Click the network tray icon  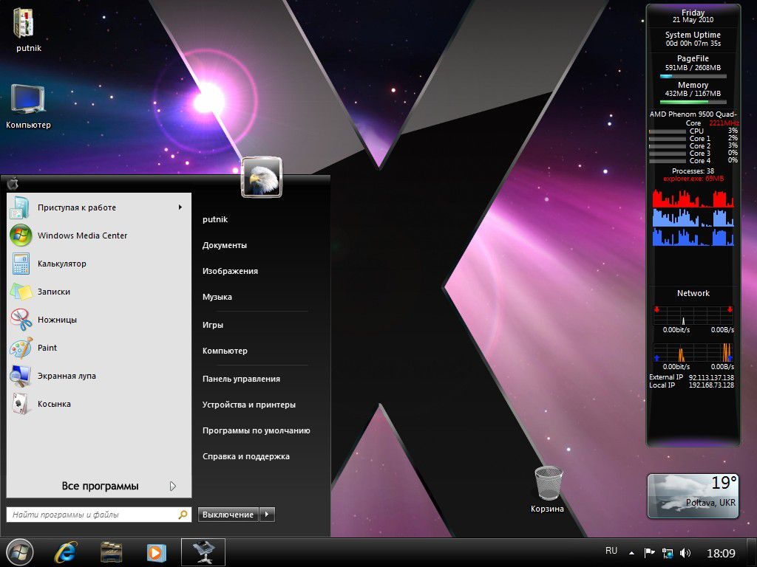(x=668, y=552)
